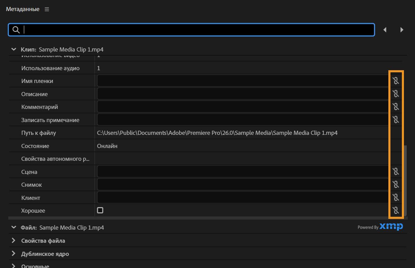Toggle link icon for Комментарий row
415x268 pixels.
pyautogui.click(x=396, y=107)
